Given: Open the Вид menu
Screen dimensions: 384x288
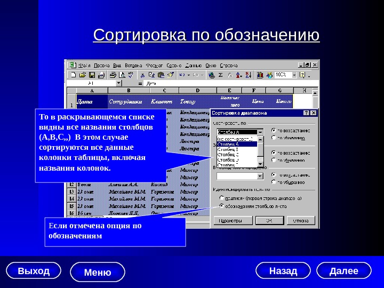Looking at the screenshot, I should 117,66.
